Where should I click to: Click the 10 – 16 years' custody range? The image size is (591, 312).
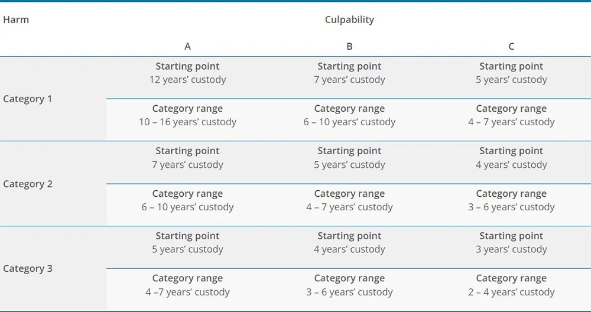pyautogui.click(x=187, y=122)
